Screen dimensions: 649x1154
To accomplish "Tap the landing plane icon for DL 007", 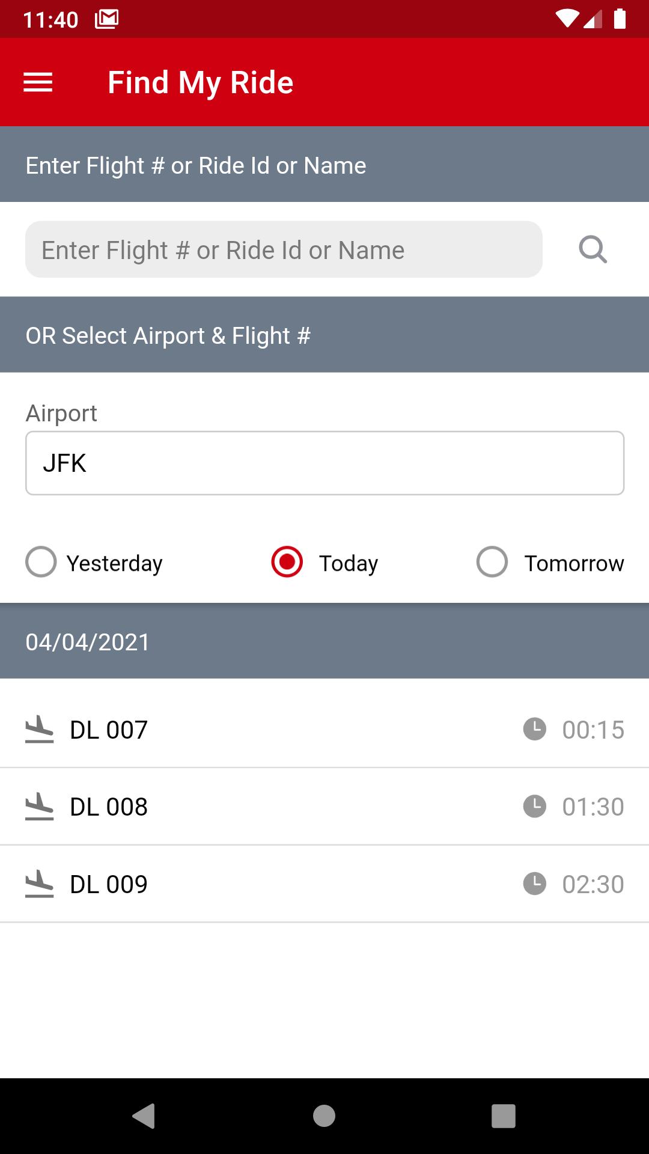I will pos(39,729).
